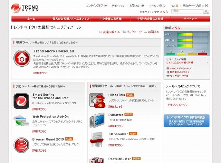Viewport: 221px width, 163px height.
Task: Open the お問い合わせ link
Action: [137, 6]
